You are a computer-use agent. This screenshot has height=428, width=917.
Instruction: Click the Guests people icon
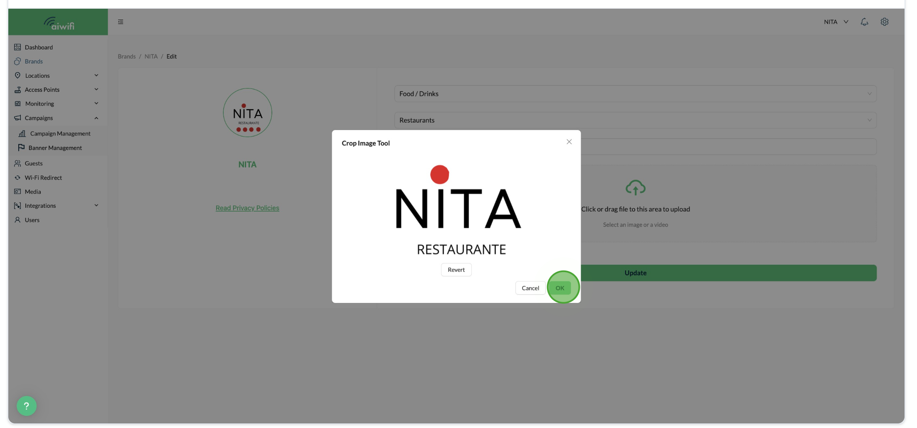click(x=17, y=164)
